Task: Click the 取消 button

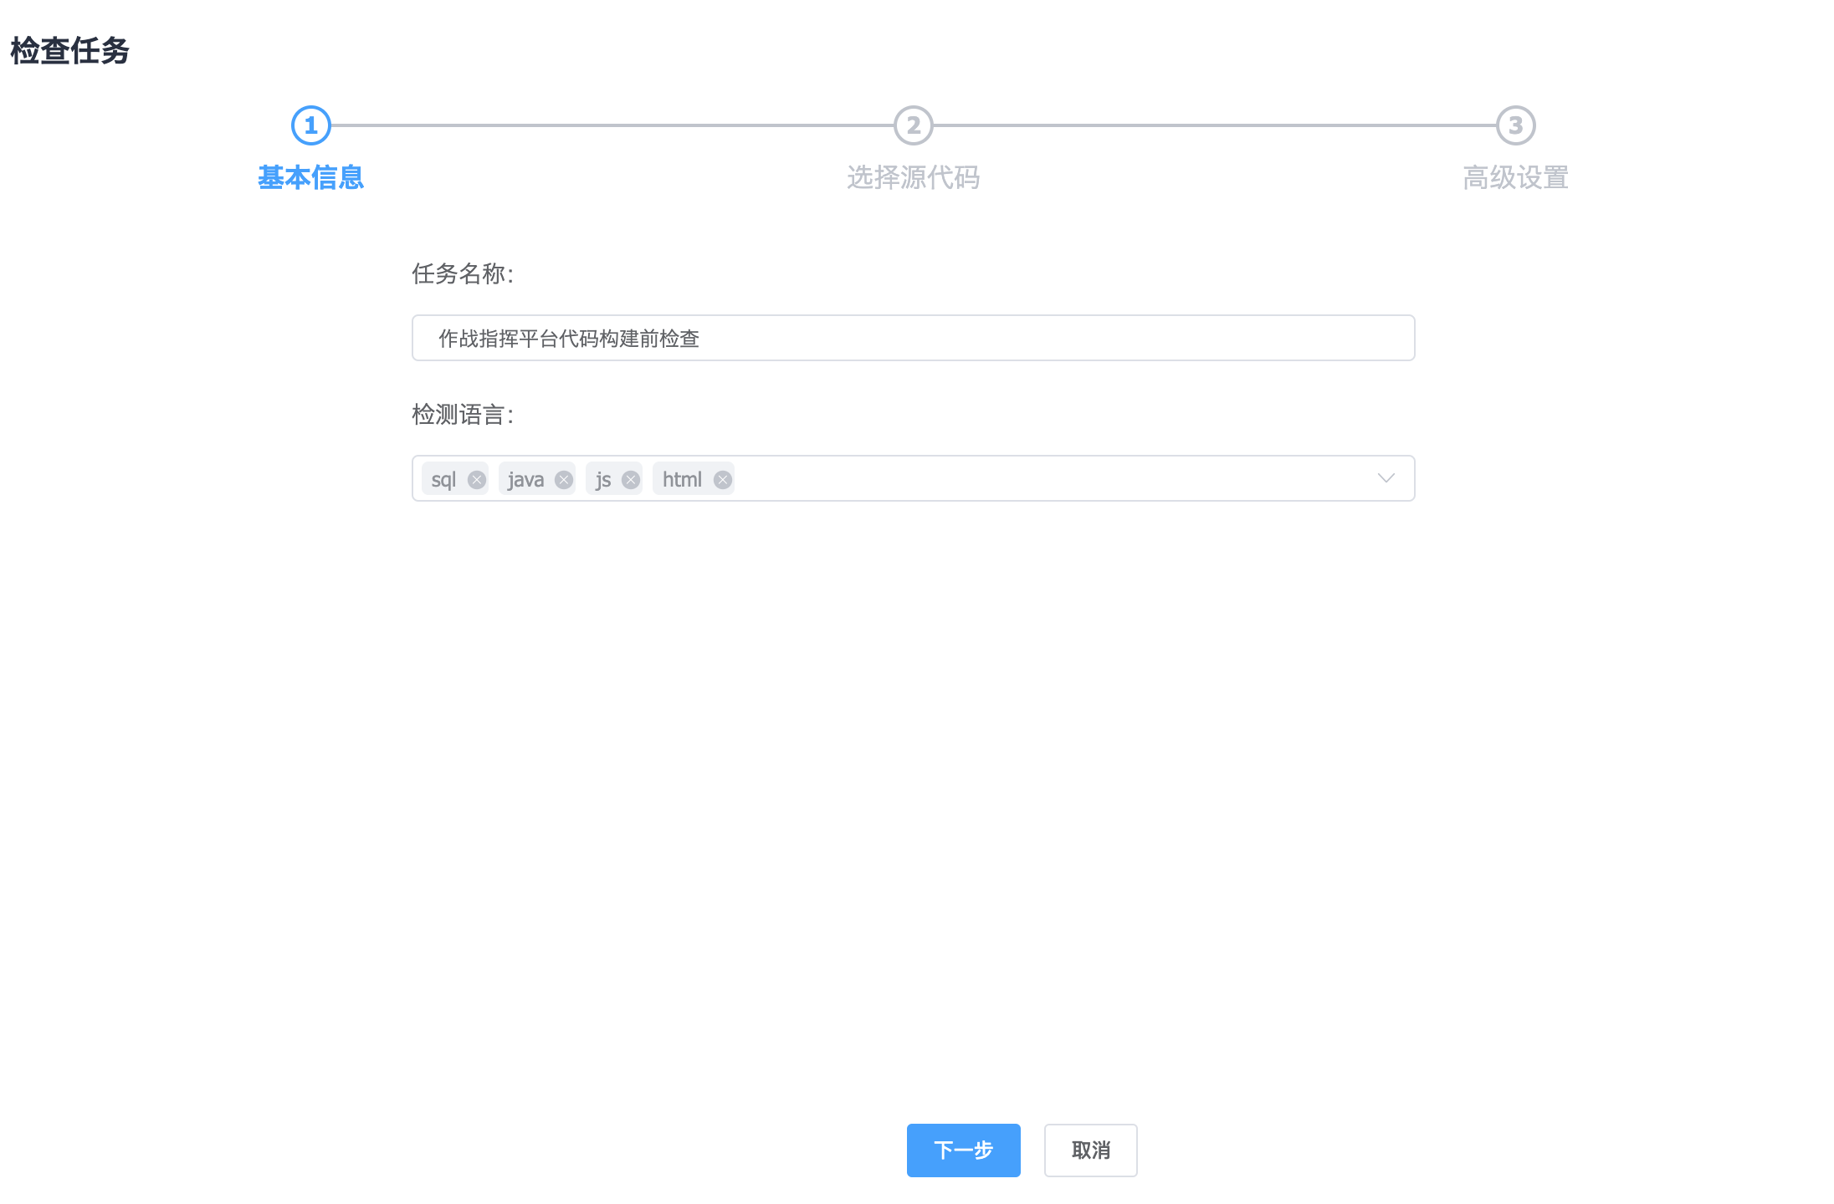Action: (1091, 1150)
